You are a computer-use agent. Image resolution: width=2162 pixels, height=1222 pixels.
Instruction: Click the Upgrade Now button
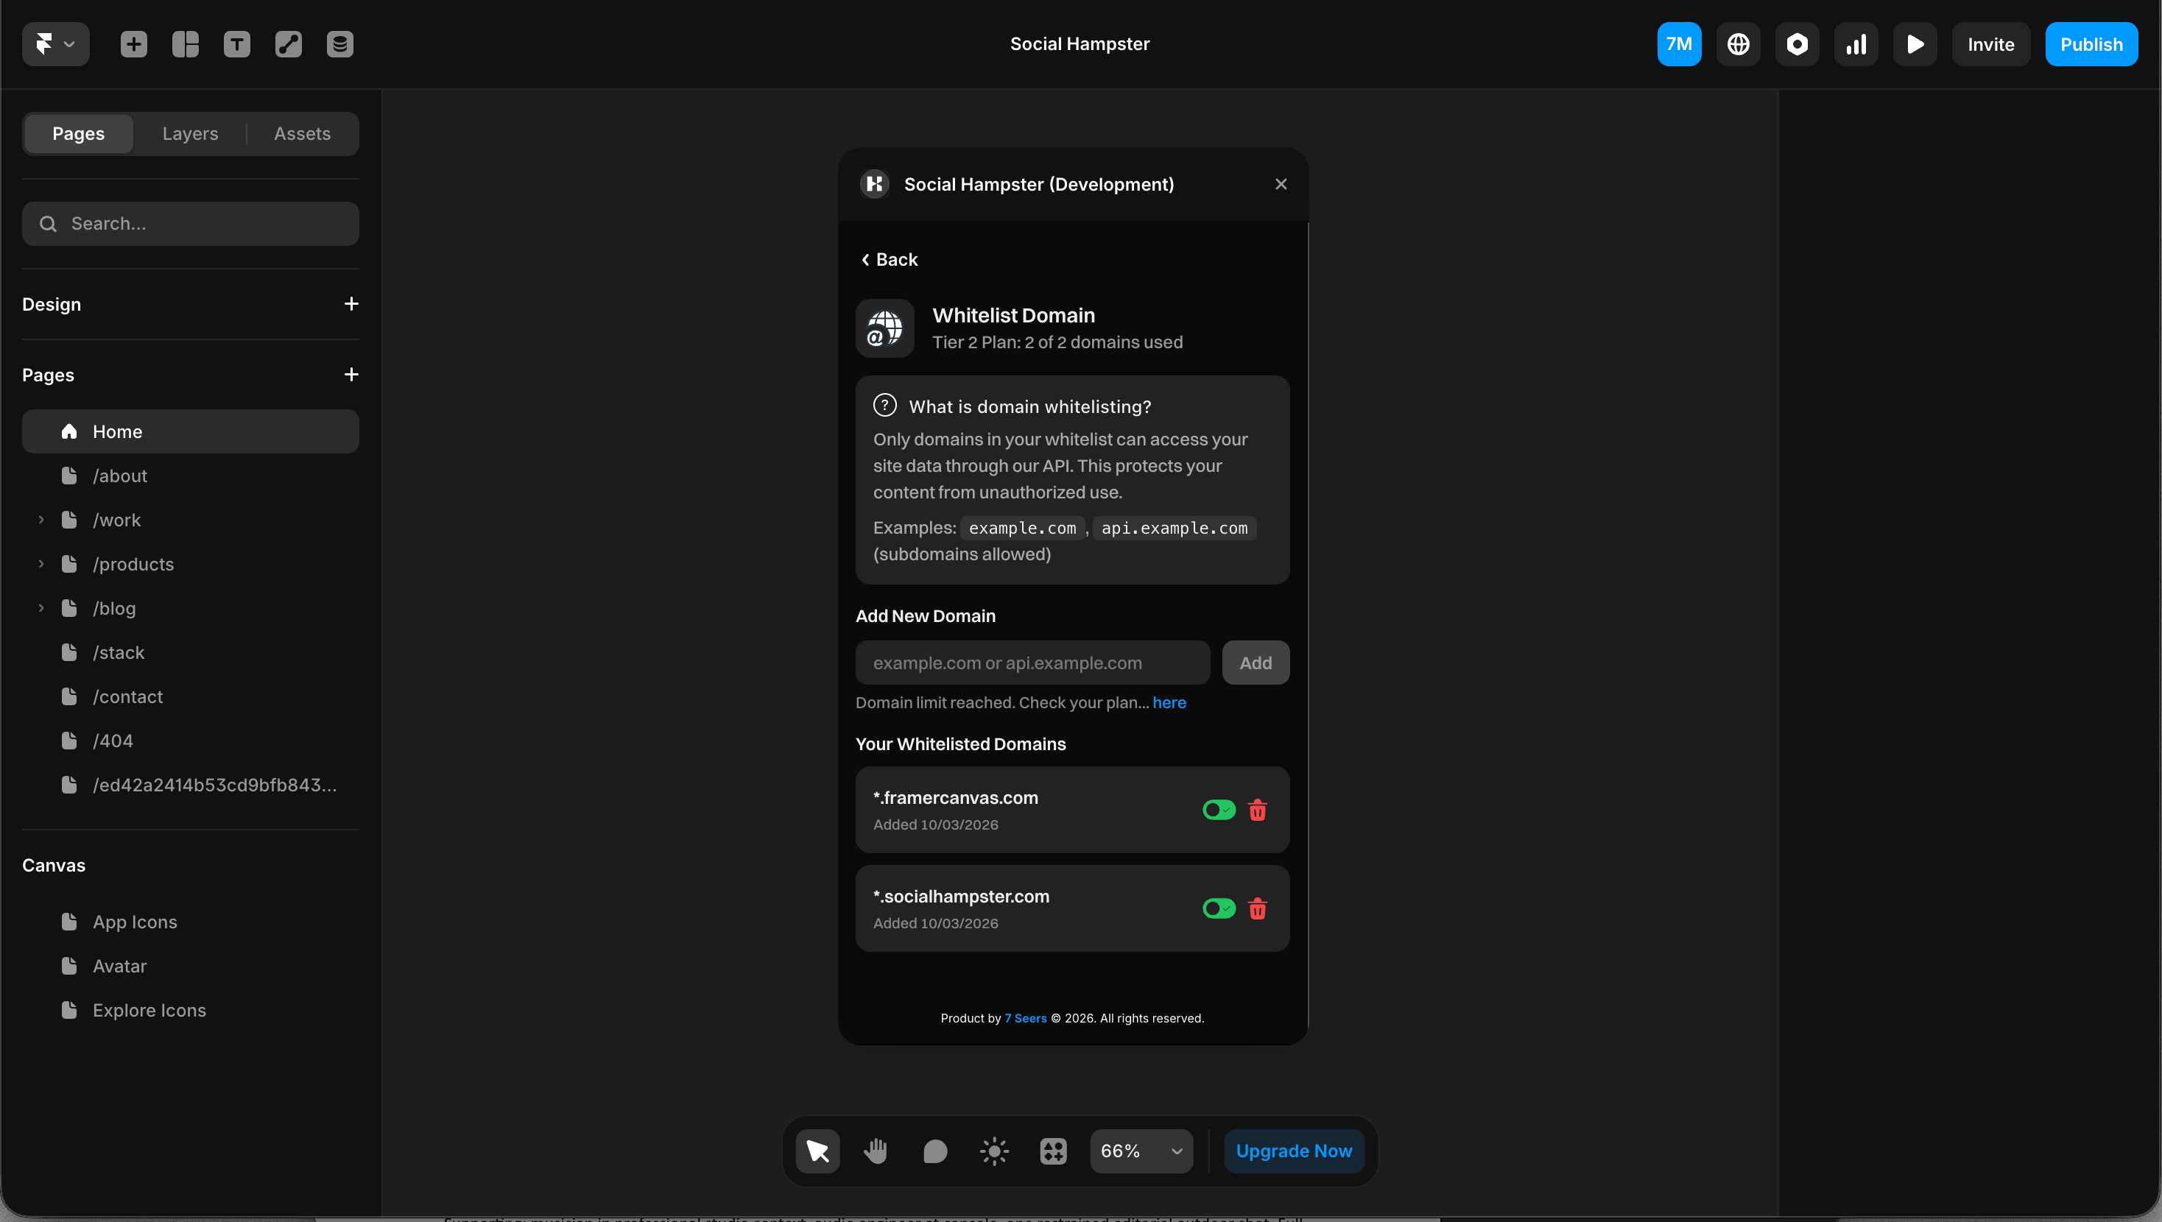point(1293,1151)
